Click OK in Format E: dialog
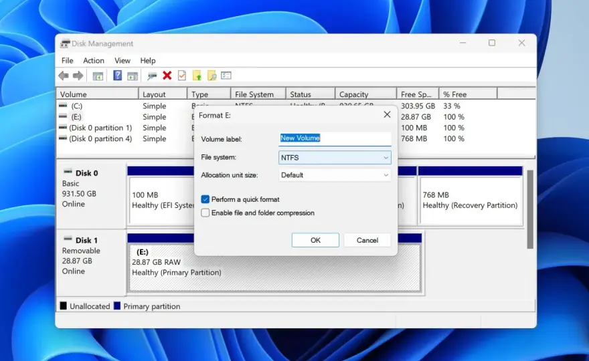 [315, 240]
